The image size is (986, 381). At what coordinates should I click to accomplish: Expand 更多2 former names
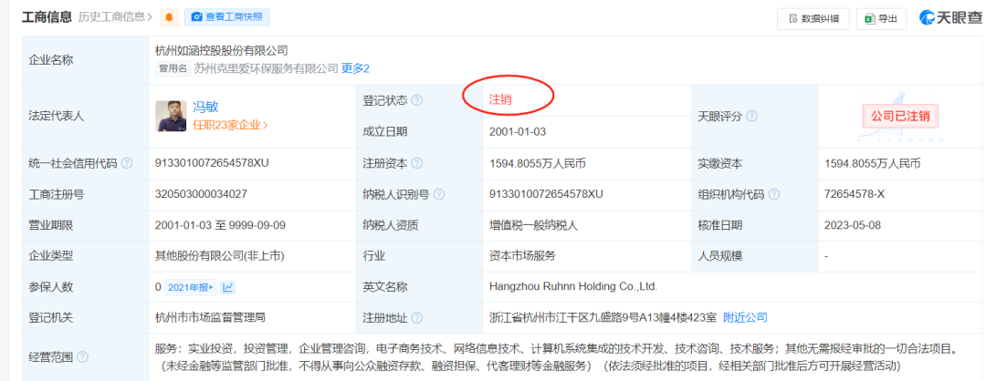[355, 68]
